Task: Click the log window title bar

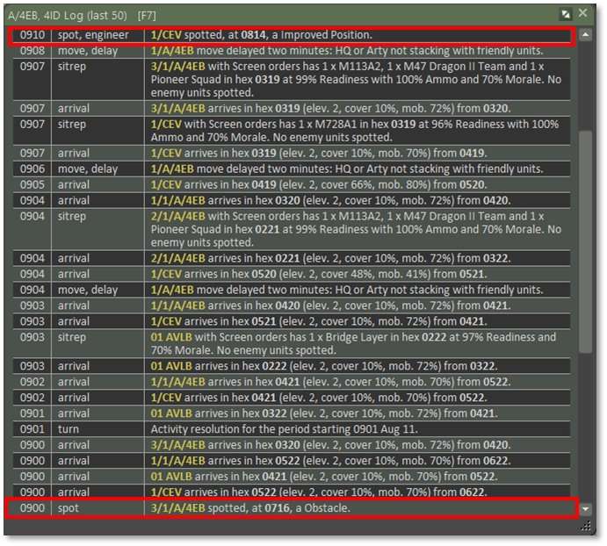Action: [264, 14]
